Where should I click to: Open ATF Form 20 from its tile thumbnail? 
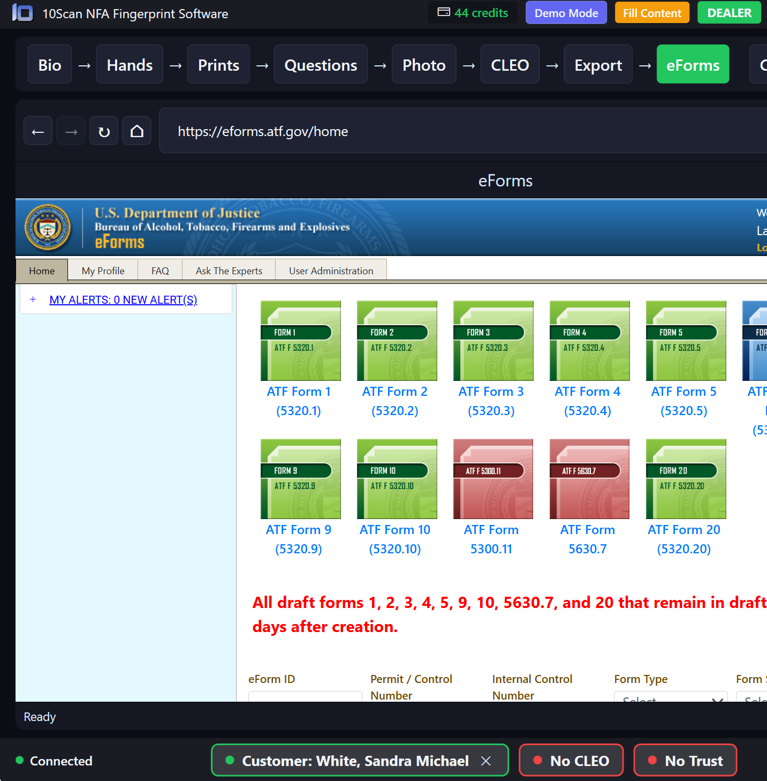[x=685, y=478]
